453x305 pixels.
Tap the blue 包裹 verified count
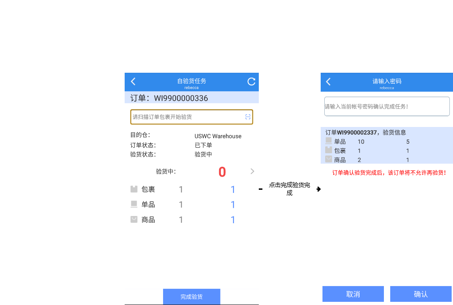[233, 189]
